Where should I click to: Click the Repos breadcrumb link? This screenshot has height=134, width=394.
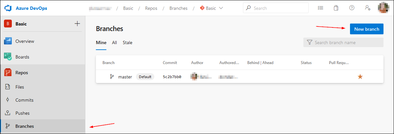pos(151,8)
